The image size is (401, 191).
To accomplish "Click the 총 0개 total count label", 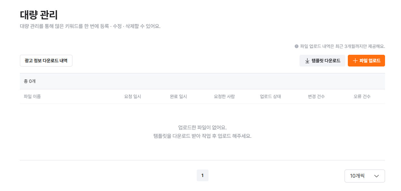I will tap(30, 81).
